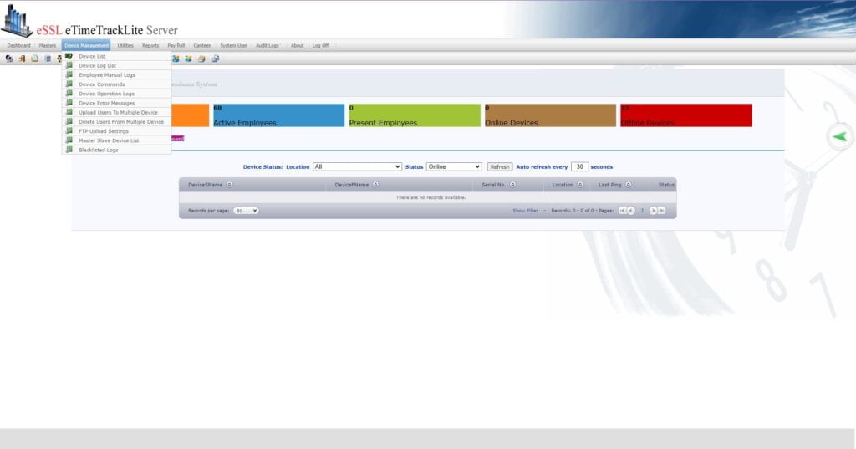The height and width of the screenshot is (449, 856).
Task: Choose Upload Users To Multiple Device
Action: [x=117, y=112]
